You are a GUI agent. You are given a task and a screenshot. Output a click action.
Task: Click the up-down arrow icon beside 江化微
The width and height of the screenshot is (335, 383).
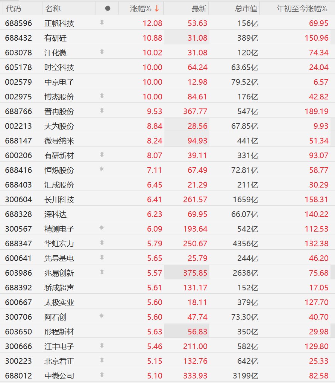tap(102, 52)
